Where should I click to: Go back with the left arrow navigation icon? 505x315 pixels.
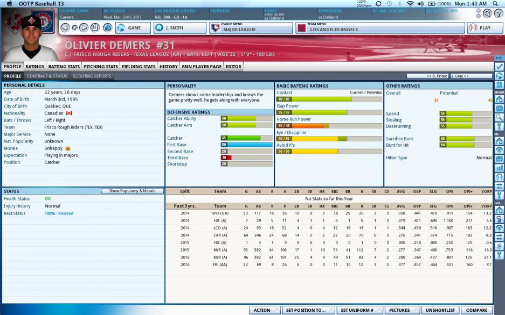65,27
